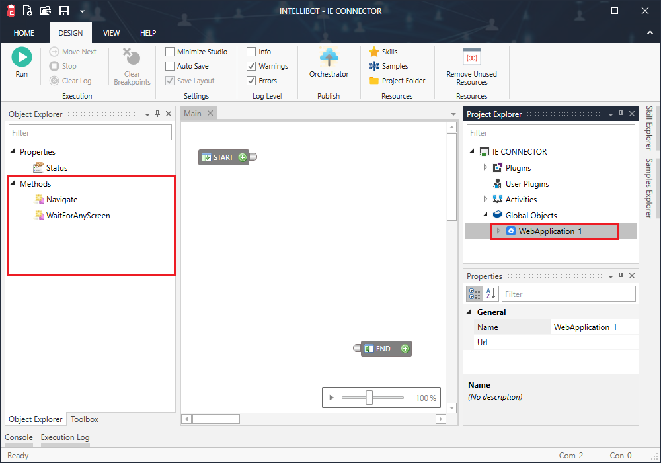661x463 pixels.
Task: Disable the Warnings log level
Action: pos(253,65)
